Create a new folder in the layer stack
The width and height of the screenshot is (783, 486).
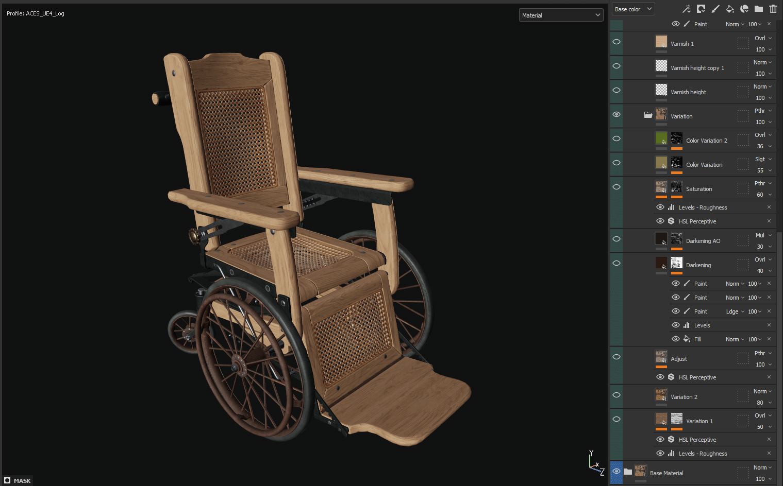(759, 9)
